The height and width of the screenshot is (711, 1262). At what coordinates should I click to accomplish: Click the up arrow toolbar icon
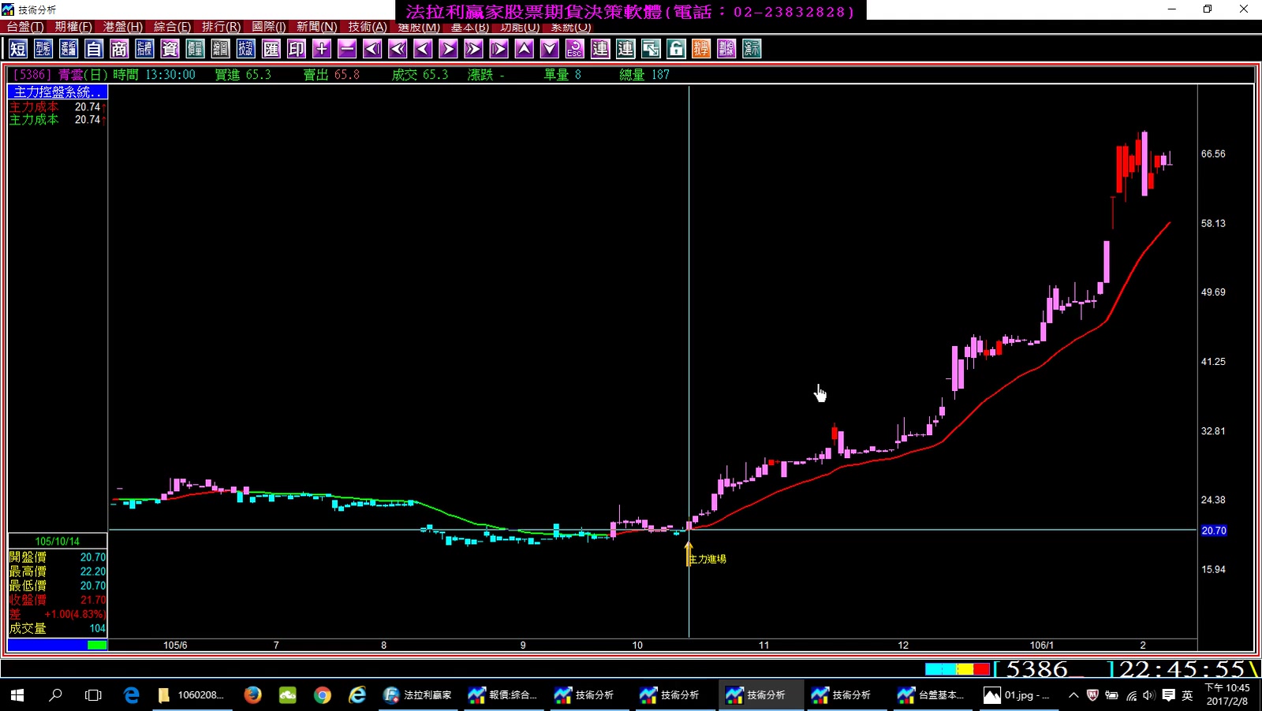[525, 49]
